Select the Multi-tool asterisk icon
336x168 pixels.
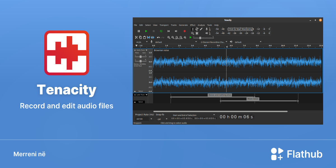pos(197,33)
